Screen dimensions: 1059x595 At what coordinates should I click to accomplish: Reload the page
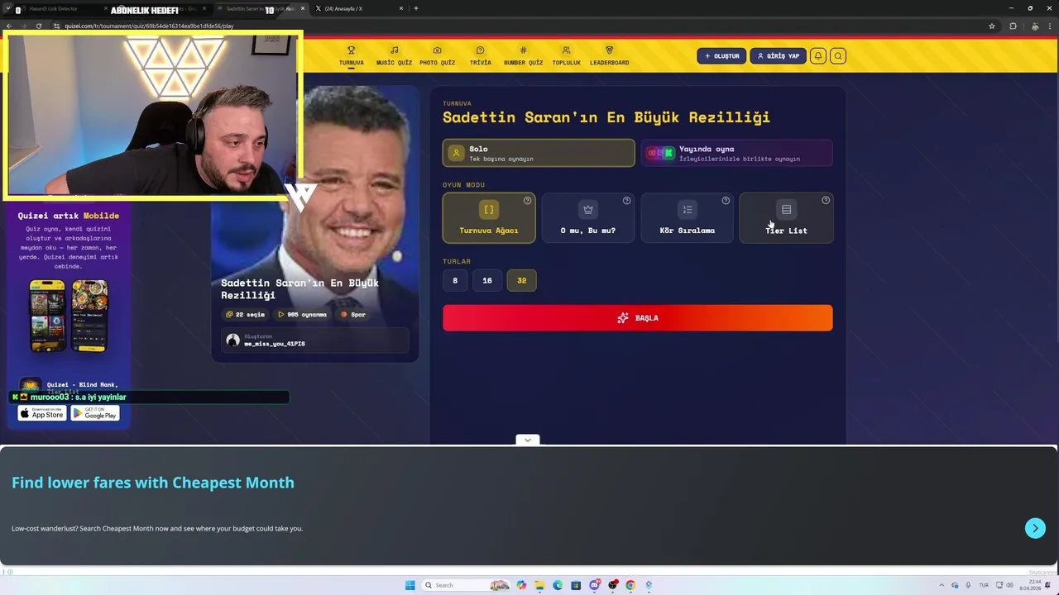click(38, 26)
